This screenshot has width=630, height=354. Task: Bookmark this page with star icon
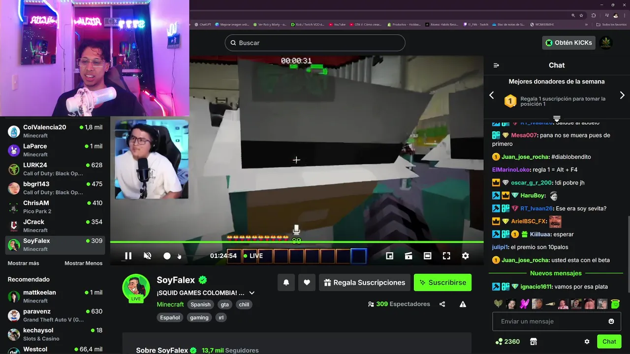[x=581, y=15]
